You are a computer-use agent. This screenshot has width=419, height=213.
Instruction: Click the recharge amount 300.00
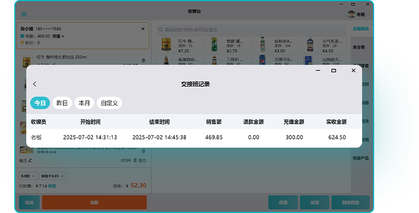click(x=294, y=137)
